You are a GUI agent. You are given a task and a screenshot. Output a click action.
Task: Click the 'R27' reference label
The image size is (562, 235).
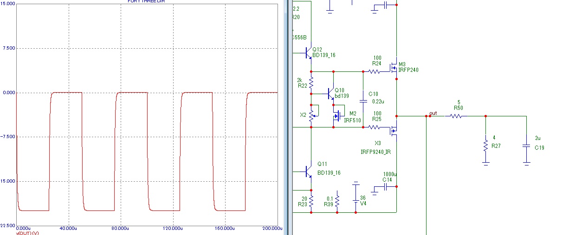pos(497,146)
